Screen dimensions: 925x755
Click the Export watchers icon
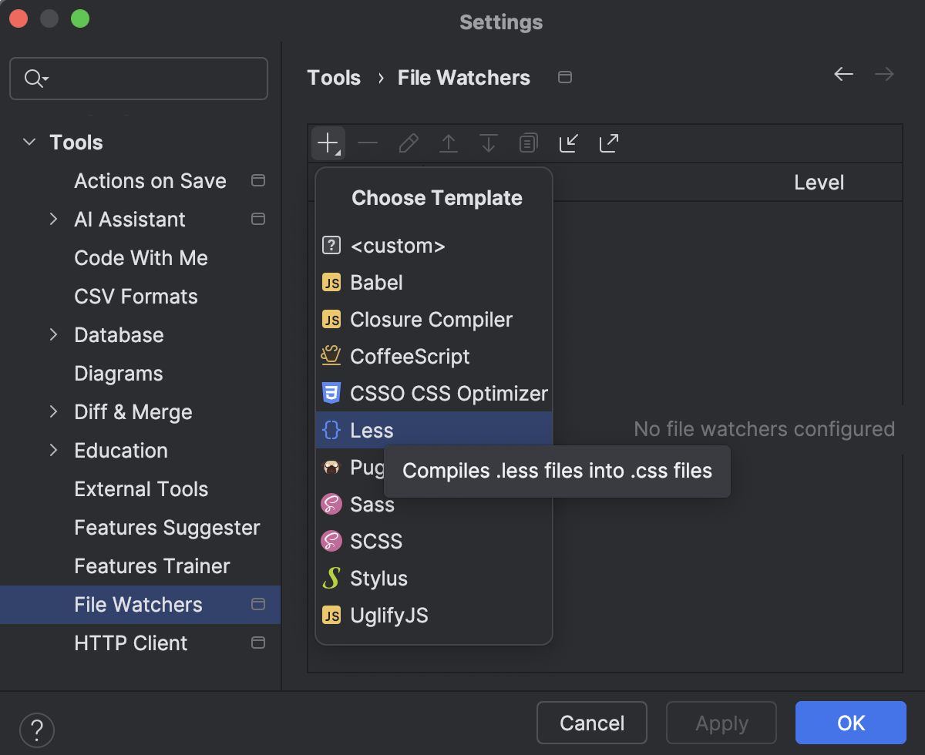tap(608, 143)
